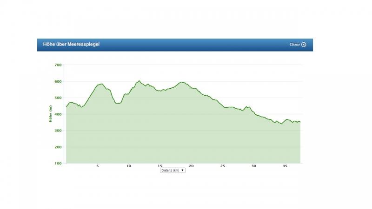The height and width of the screenshot is (209, 372).
Task: Click the 400 label on elevation axis
Action: 58,114
